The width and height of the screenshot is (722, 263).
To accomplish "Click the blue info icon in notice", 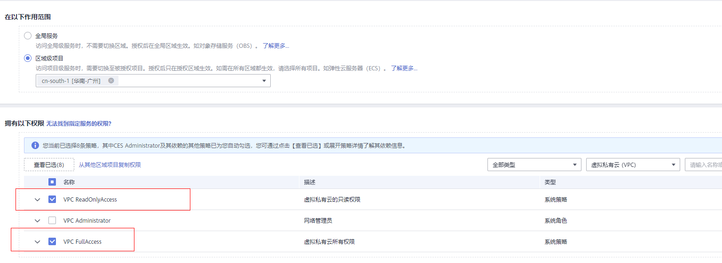I will point(35,145).
